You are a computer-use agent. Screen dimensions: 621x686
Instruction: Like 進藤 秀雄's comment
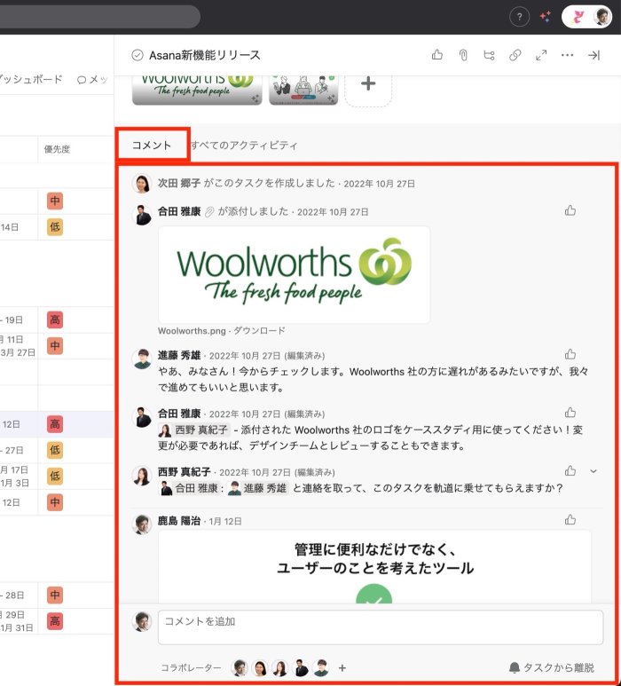coord(570,354)
